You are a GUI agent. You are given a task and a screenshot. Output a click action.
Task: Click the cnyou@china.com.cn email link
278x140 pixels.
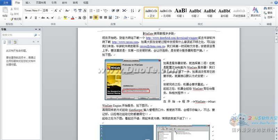[153, 46]
